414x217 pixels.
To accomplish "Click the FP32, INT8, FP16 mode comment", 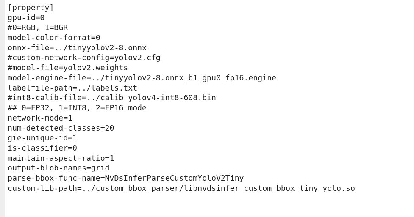I will [77, 108].
